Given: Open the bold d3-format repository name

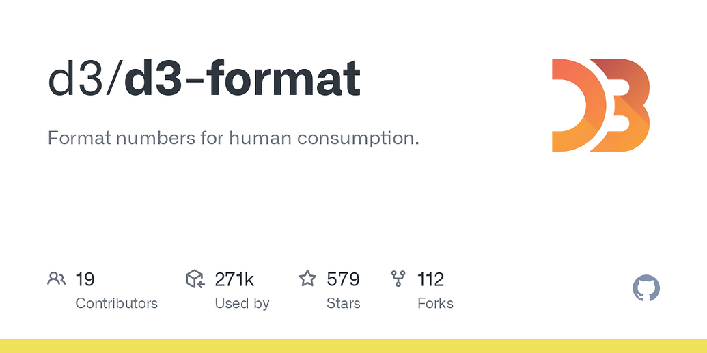Looking at the screenshot, I should point(242,78).
